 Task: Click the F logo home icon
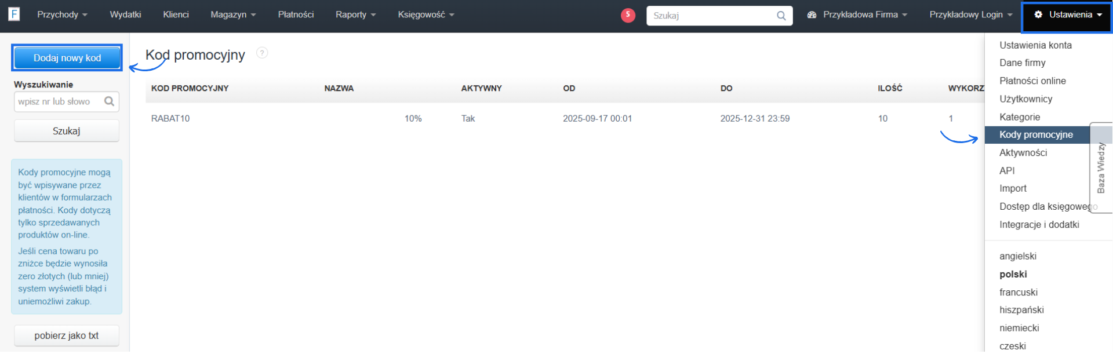coord(14,14)
